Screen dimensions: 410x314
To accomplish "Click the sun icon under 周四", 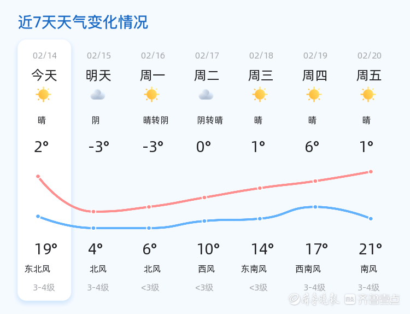I will click(314, 95).
